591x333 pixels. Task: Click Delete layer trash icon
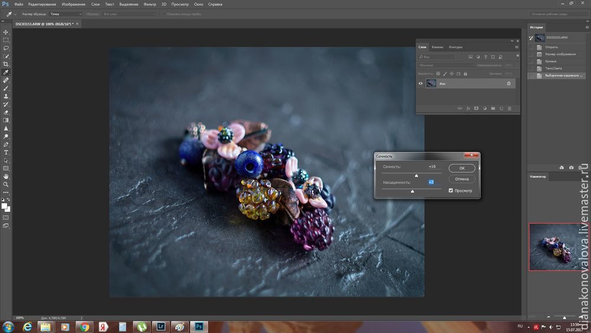(509, 109)
